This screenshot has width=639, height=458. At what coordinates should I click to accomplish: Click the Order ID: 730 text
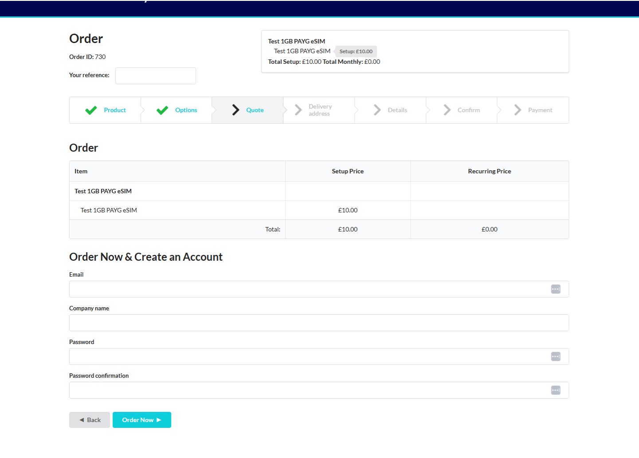point(87,57)
